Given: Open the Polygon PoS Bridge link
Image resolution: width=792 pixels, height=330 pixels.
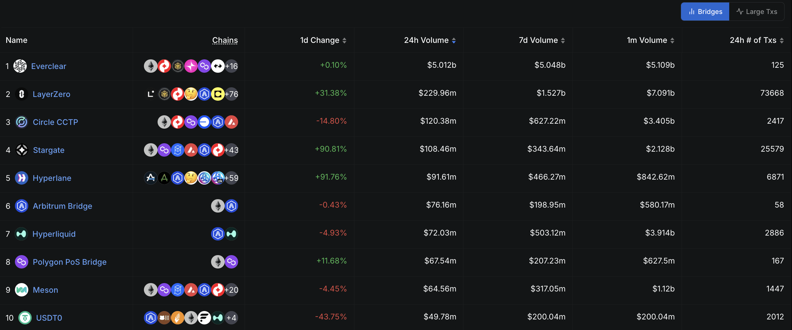Looking at the screenshot, I should 70,262.
